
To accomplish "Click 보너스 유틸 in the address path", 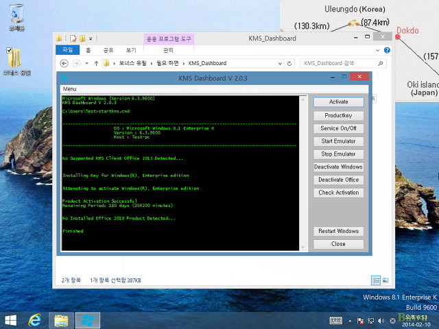I will click(x=132, y=63).
